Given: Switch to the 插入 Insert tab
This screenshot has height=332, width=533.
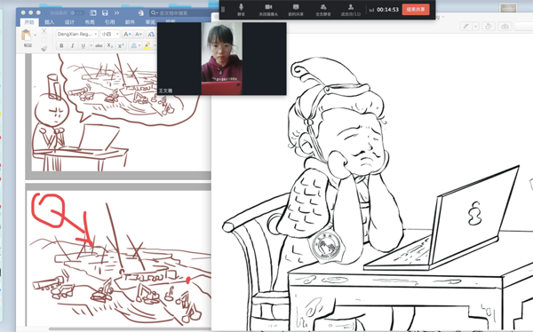Looking at the screenshot, I should point(49,22).
